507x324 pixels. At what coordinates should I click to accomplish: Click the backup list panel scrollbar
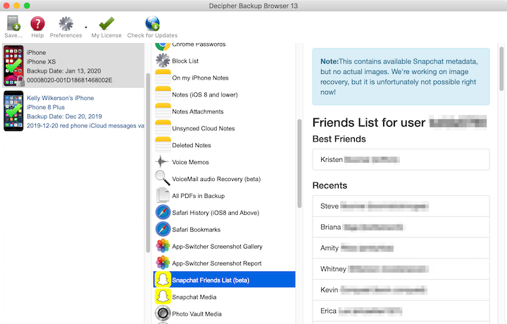click(x=148, y=163)
